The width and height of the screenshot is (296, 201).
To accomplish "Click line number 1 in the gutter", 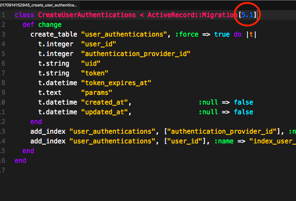I will point(3,15).
